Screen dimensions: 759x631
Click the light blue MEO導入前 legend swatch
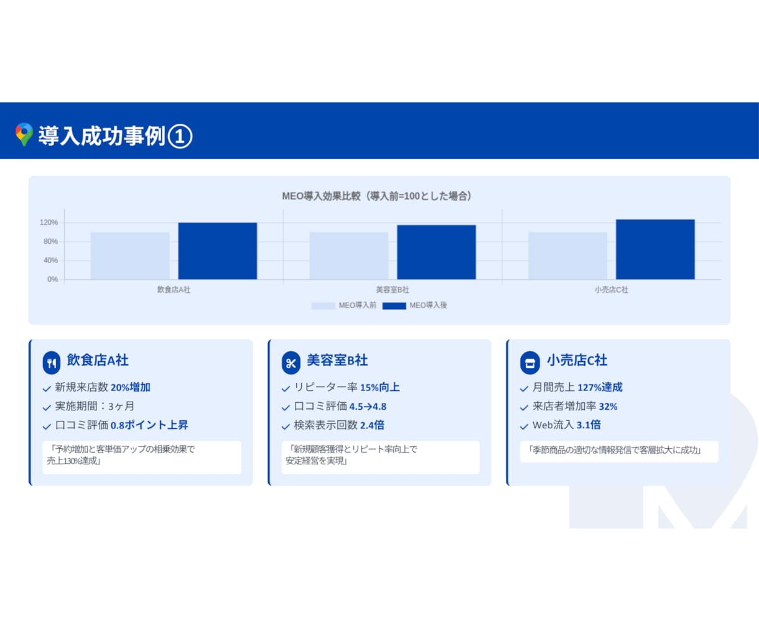[x=324, y=305]
